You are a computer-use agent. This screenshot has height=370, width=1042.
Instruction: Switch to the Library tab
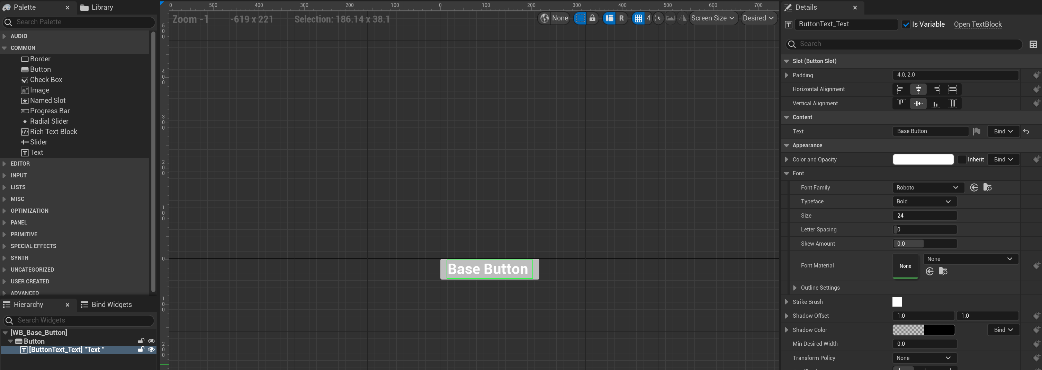pos(97,7)
